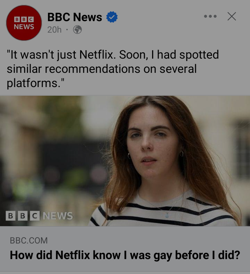
Task: Click the article preview photo of the woman
Action: pos(125,161)
